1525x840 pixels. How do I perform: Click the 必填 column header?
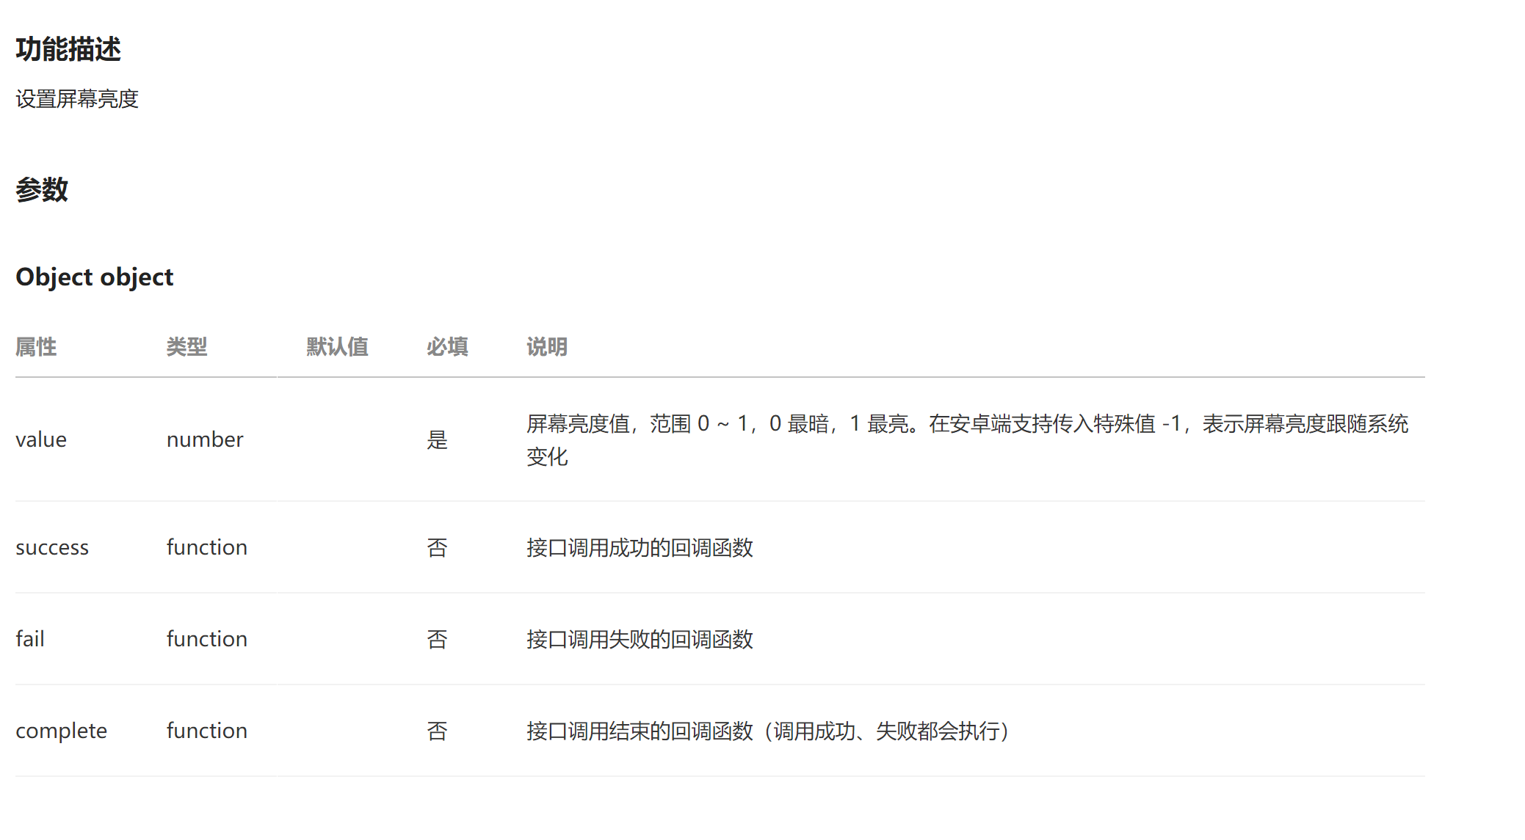click(448, 346)
